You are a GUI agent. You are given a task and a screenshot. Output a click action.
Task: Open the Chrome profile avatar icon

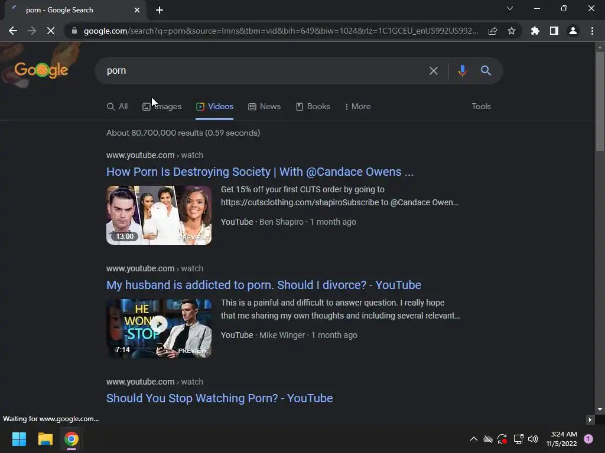tap(573, 31)
